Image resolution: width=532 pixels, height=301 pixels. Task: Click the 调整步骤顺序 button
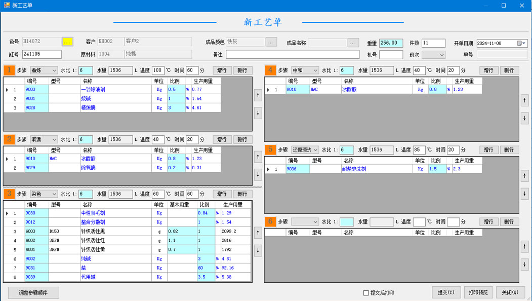(x=33, y=293)
